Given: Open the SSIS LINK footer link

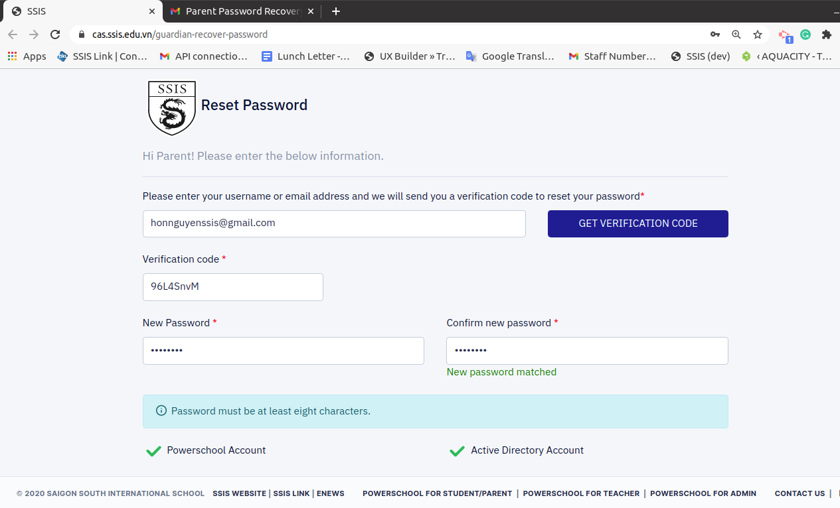Looking at the screenshot, I should point(292,493).
